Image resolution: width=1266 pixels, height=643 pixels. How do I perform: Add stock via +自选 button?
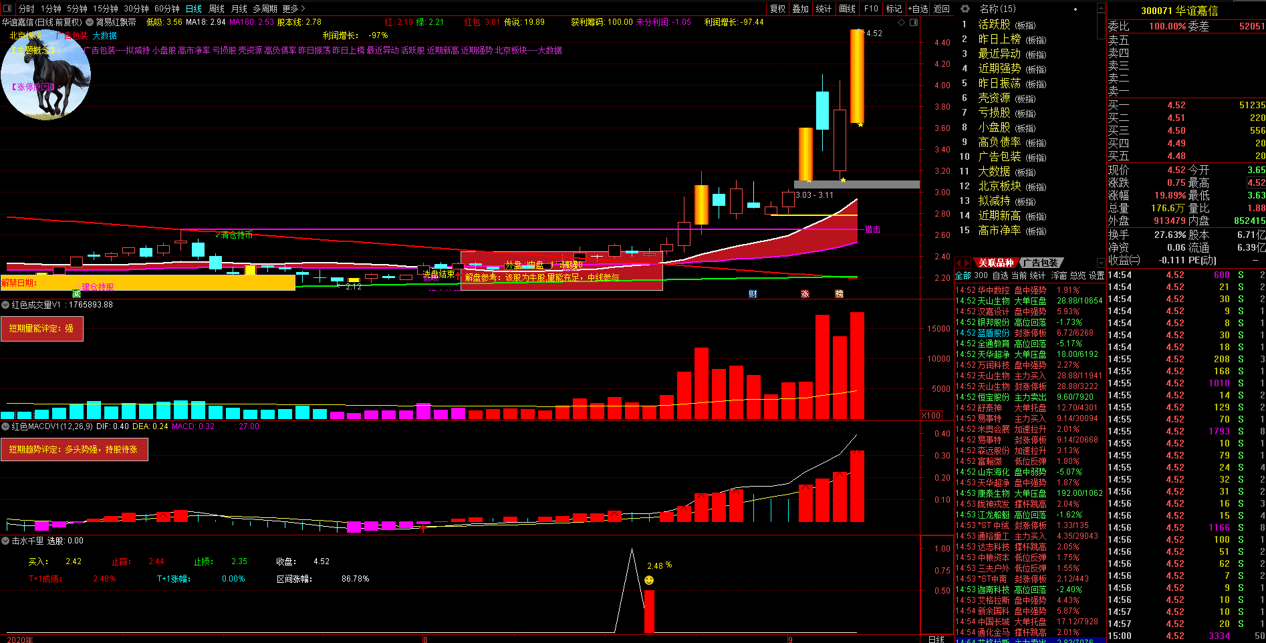coord(918,9)
